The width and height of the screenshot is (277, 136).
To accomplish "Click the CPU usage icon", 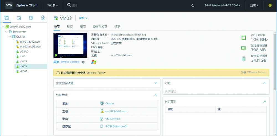I will [243, 38].
